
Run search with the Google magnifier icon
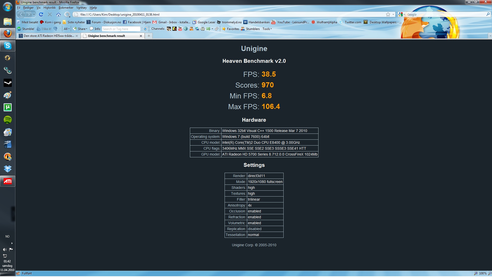(488, 14)
